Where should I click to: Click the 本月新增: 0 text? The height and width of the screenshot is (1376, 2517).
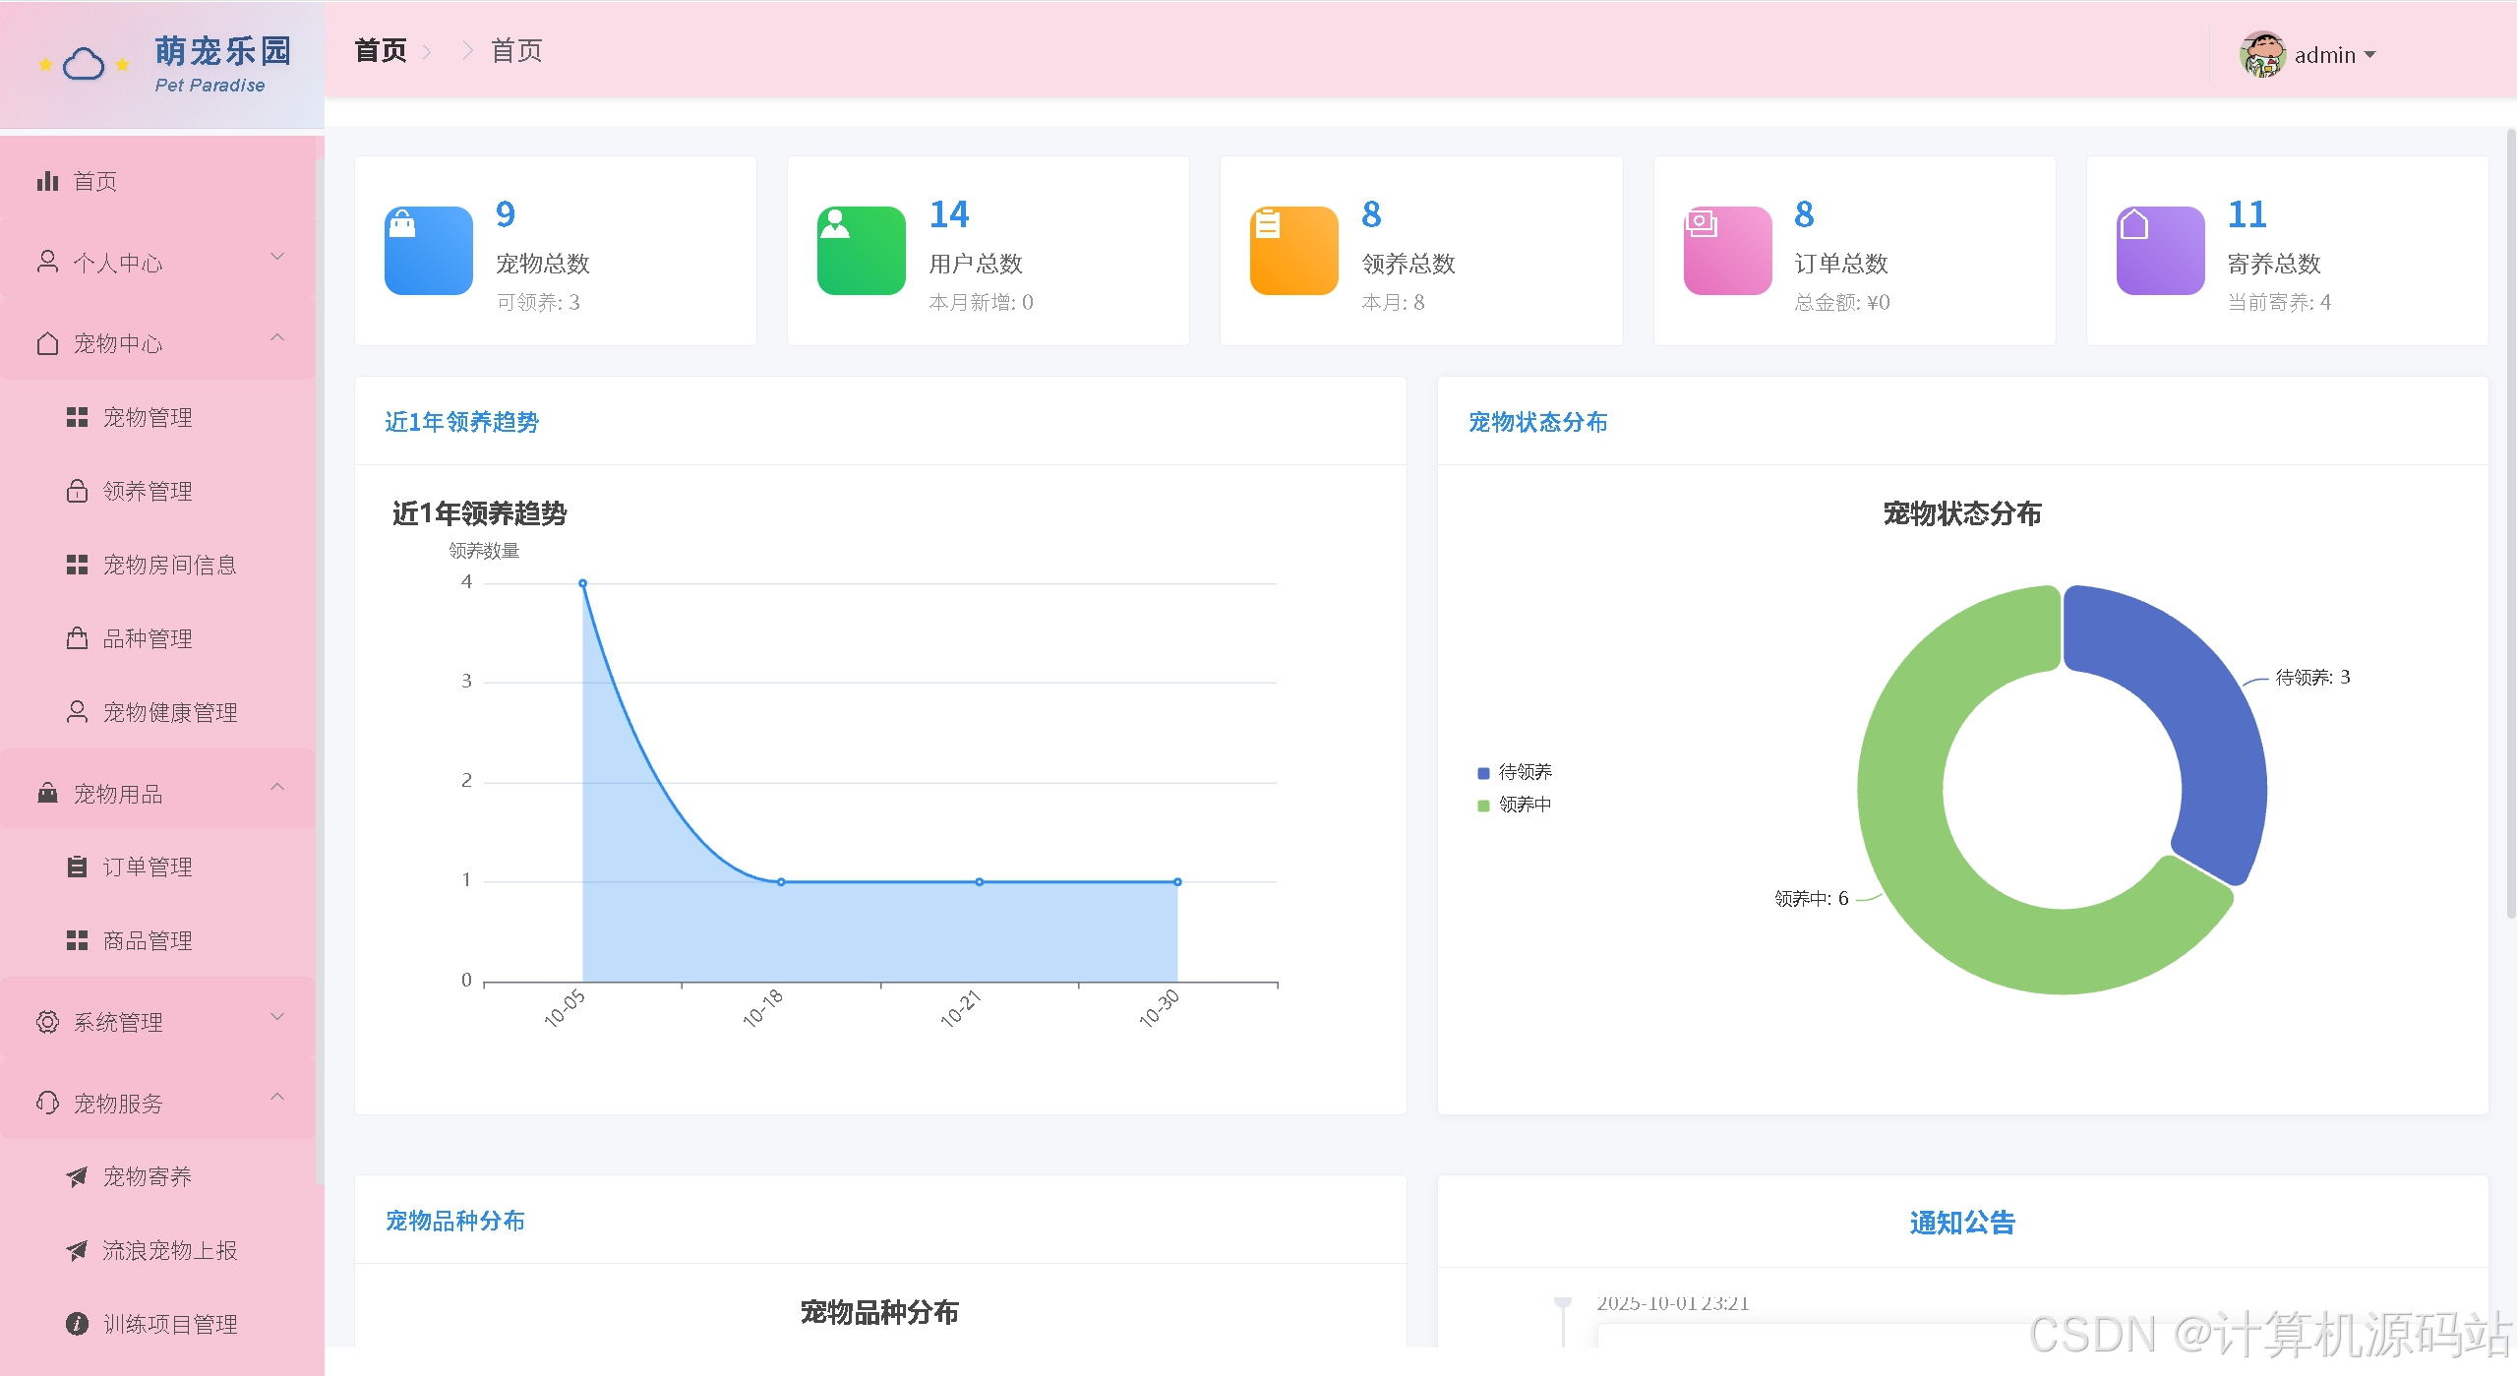[981, 302]
